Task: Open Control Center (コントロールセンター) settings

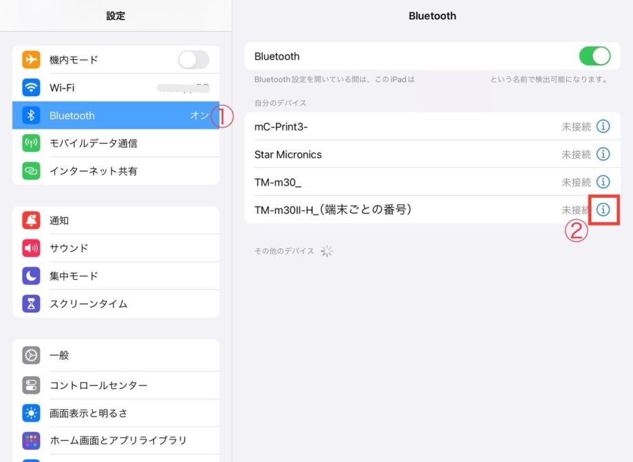Action: [x=116, y=385]
